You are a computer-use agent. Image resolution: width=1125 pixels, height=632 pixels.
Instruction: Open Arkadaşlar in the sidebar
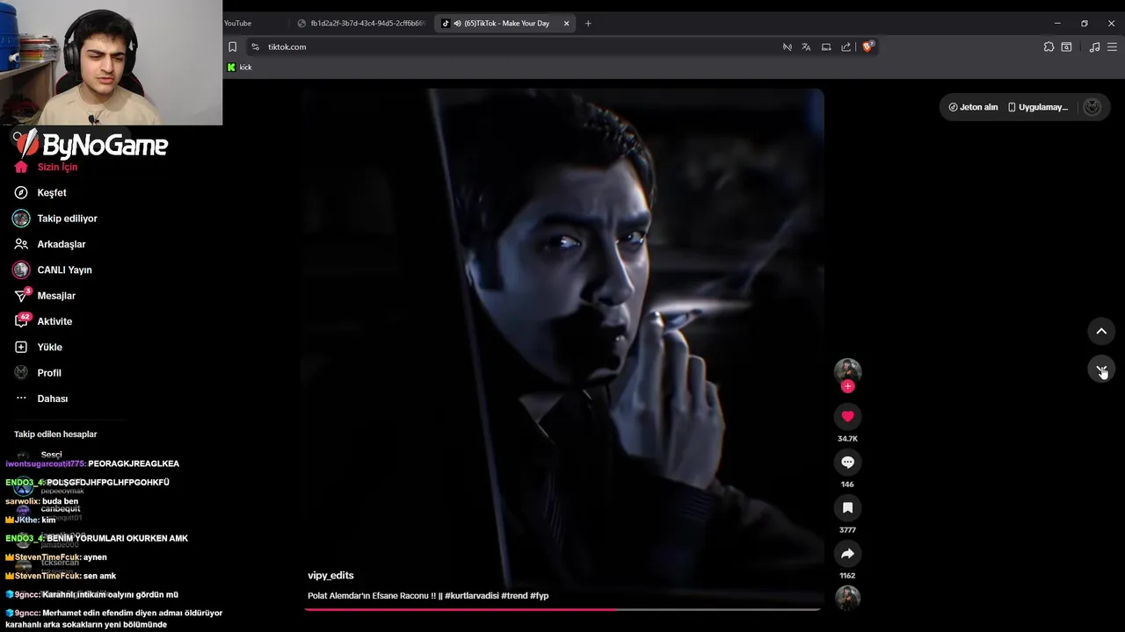62,244
